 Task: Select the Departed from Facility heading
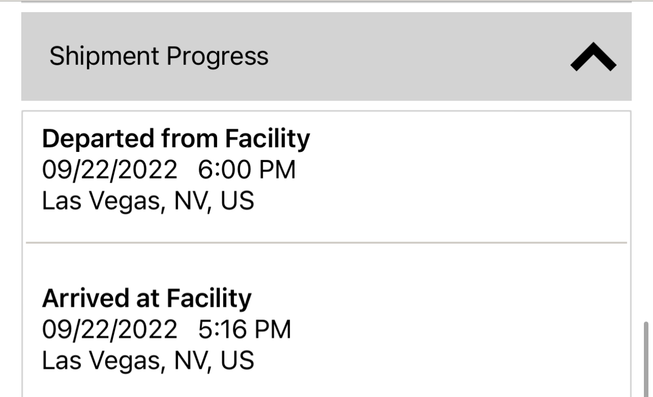pos(176,139)
